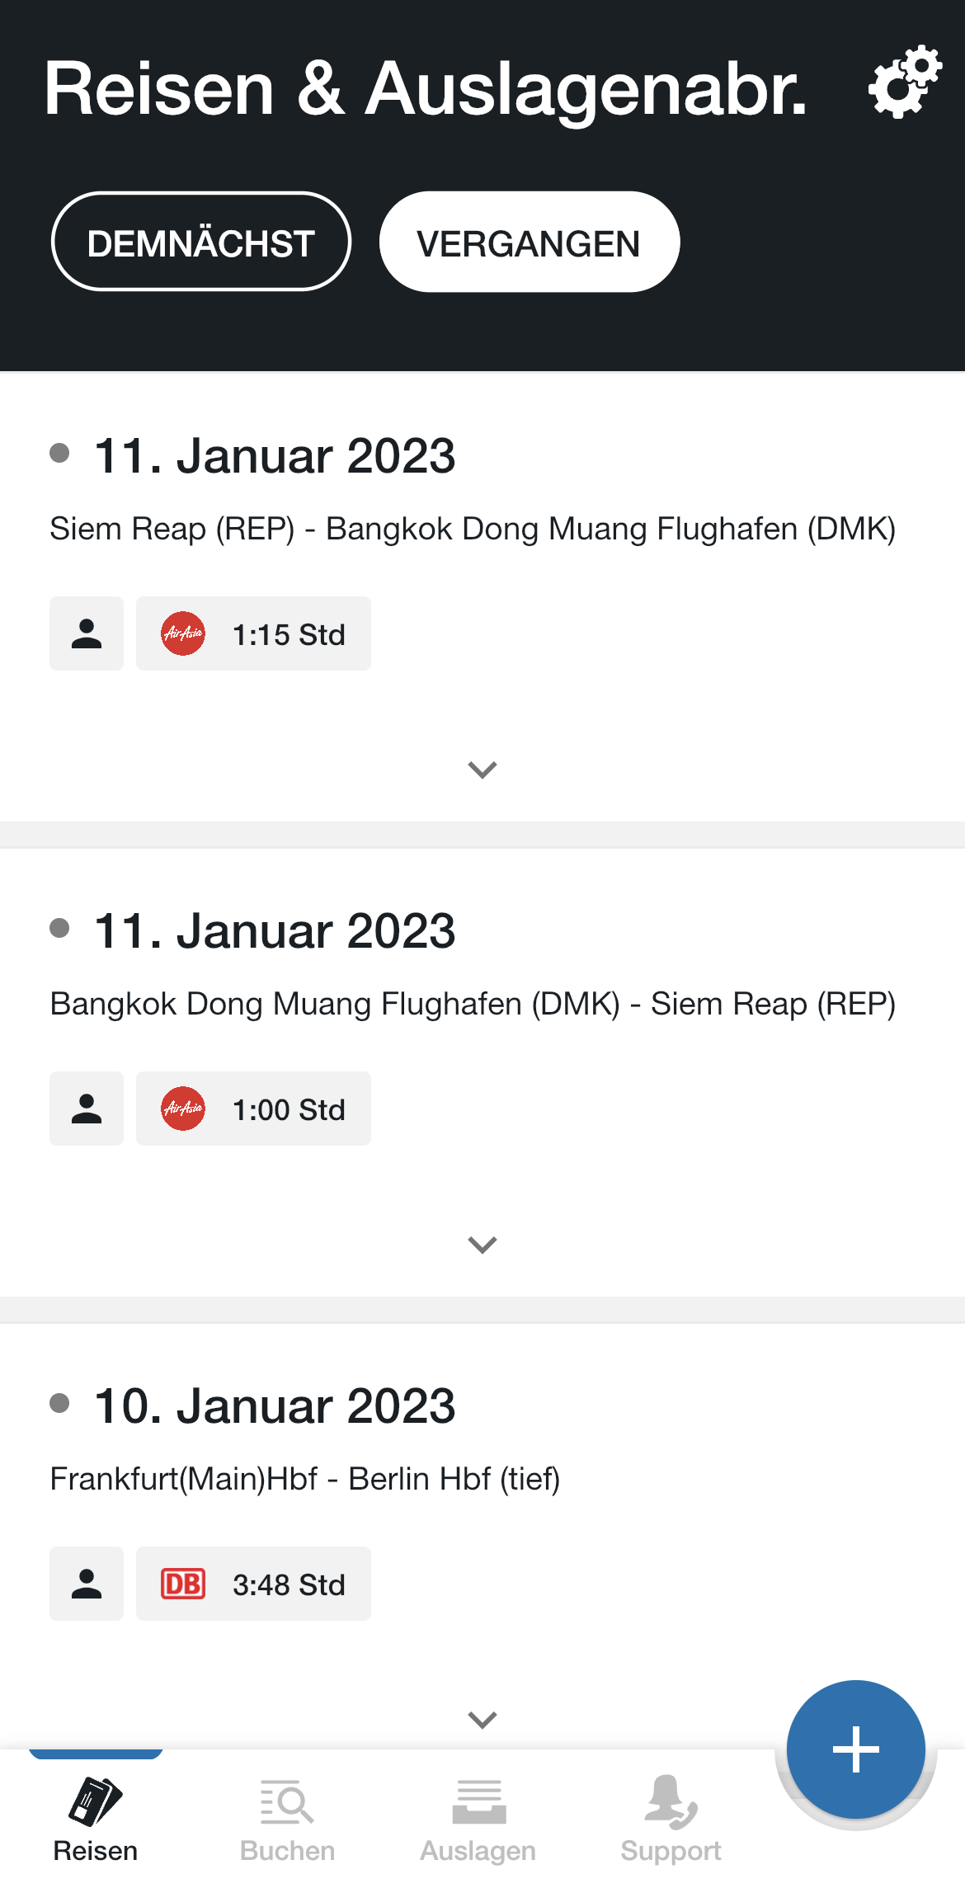Expand the Siem Reap to Bangkok trip chevron
The width and height of the screenshot is (965, 1888).
482,770
